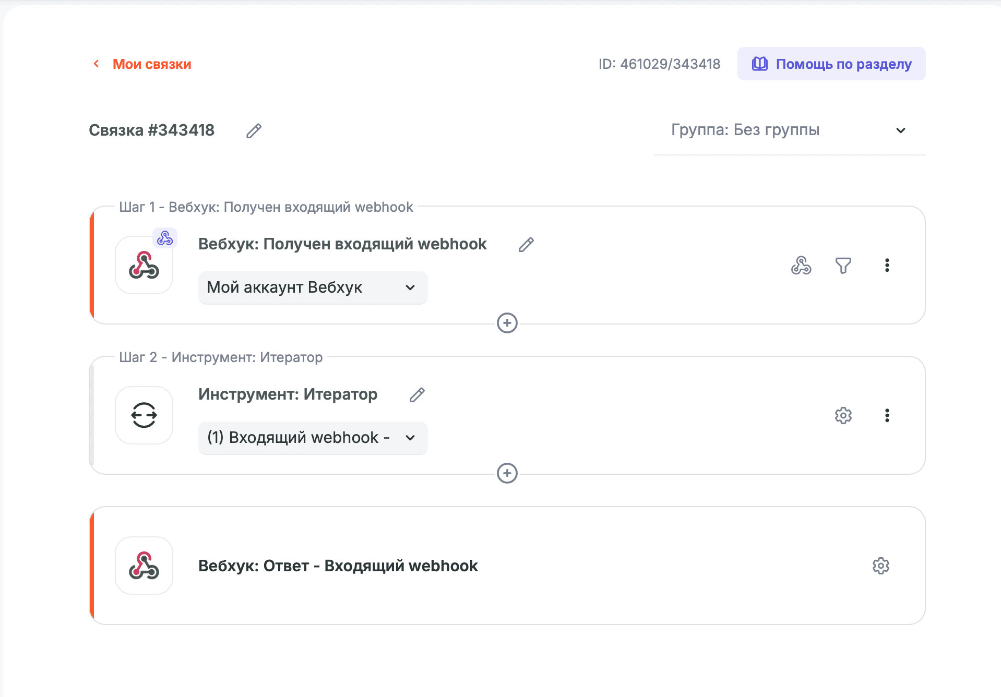Open settings gear for the Iterator step
Screen dimensions: 1001x697
coord(843,415)
